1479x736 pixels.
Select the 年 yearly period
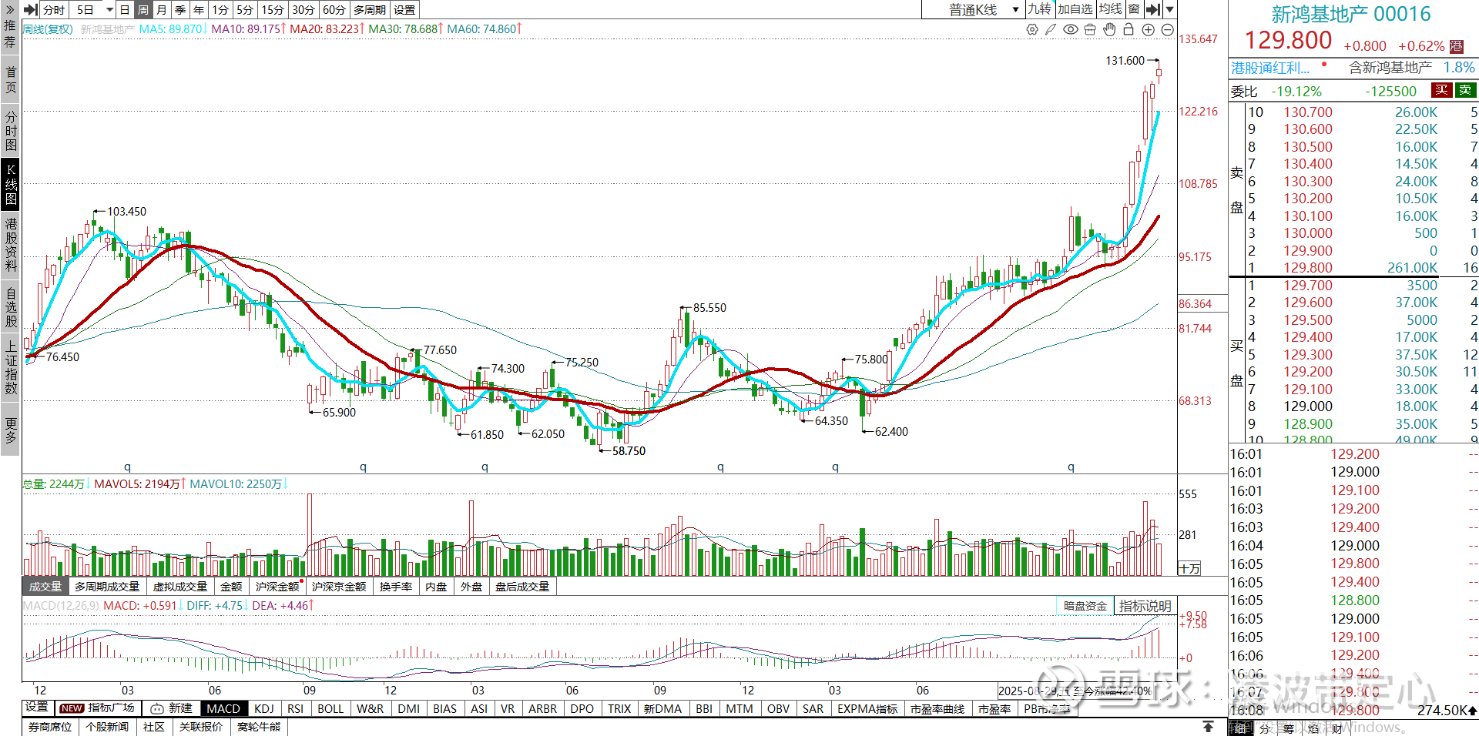pyautogui.click(x=199, y=9)
